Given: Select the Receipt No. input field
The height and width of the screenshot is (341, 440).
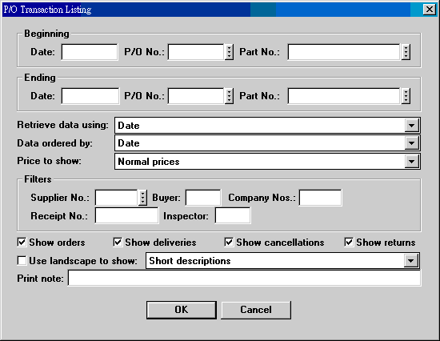Looking at the screenshot, I should [126, 215].
